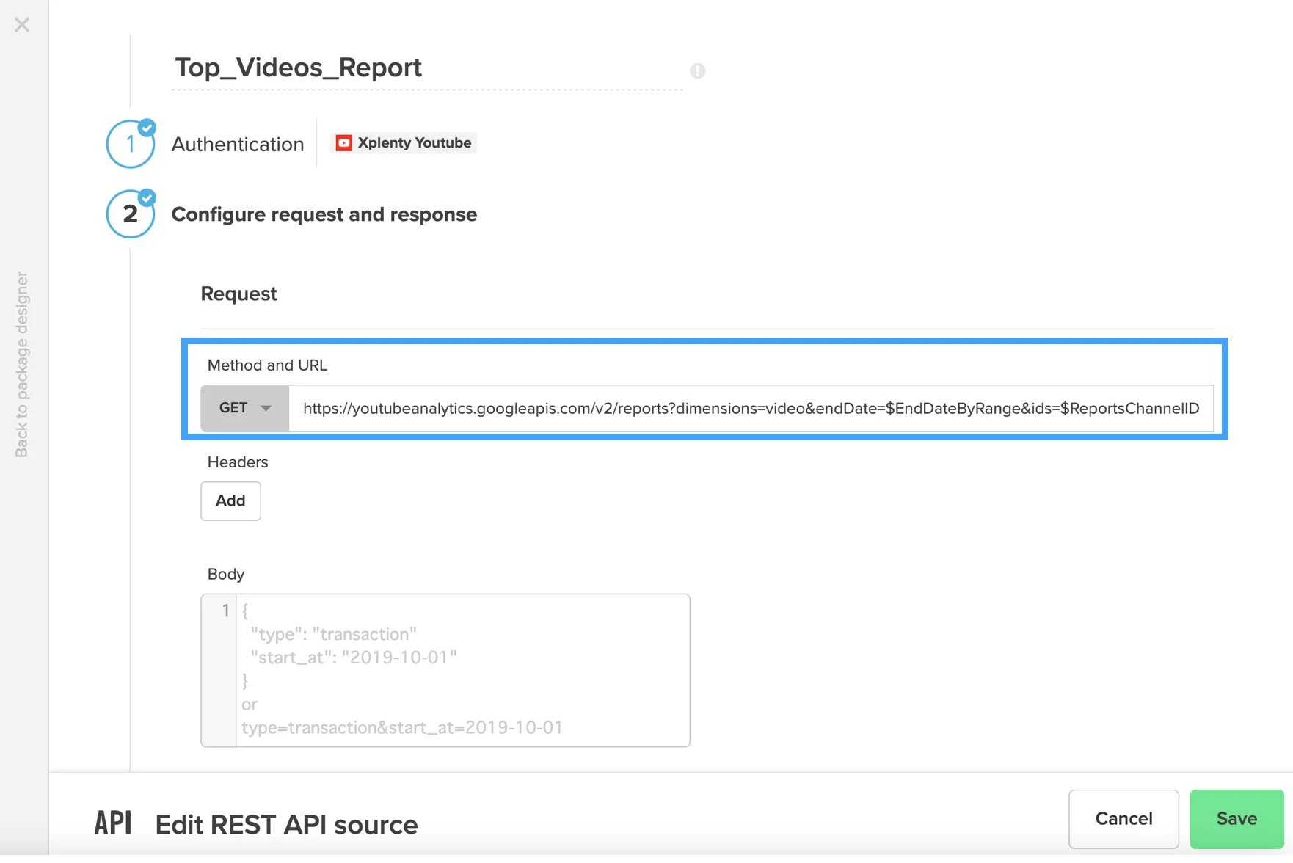The width and height of the screenshot is (1293, 863).
Task: Select the Xplenty Youtube connection tag
Action: point(404,142)
